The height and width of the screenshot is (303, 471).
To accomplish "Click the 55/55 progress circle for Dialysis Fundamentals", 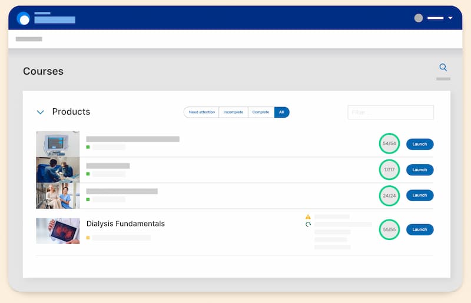I will [389, 229].
